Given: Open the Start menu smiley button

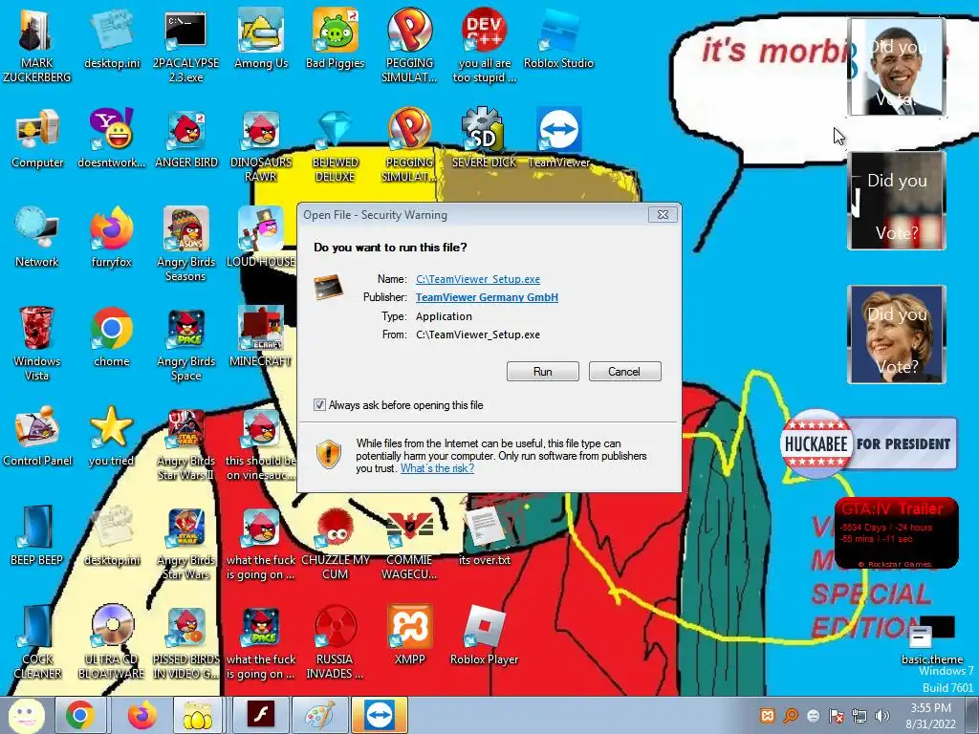Looking at the screenshot, I should [26, 715].
